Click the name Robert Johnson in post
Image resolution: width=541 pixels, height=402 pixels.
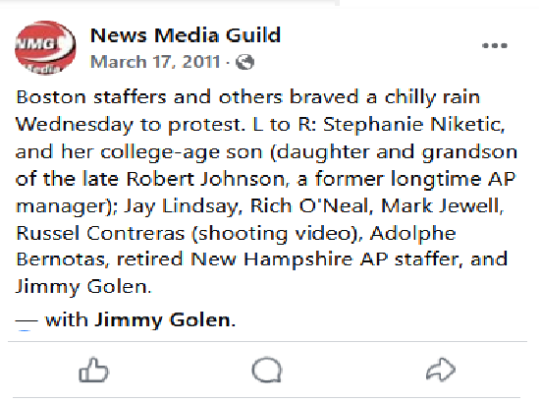[x=205, y=179]
